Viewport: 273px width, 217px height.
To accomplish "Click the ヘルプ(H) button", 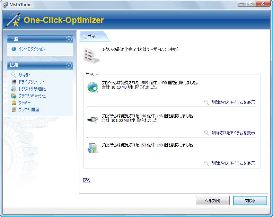I will coord(213,201).
